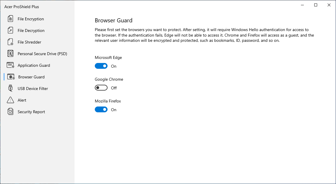Viewport: 336px width, 184px height.
Task: Disable Mozilla Firefox protection toggle
Action: click(101, 110)
